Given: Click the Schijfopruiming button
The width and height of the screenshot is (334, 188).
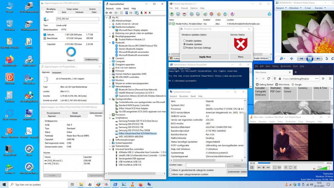Looking at the screenshot, I should click(x=92, y=59).
